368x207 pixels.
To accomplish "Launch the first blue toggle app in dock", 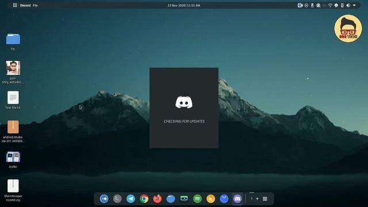I will coord(104,199).
